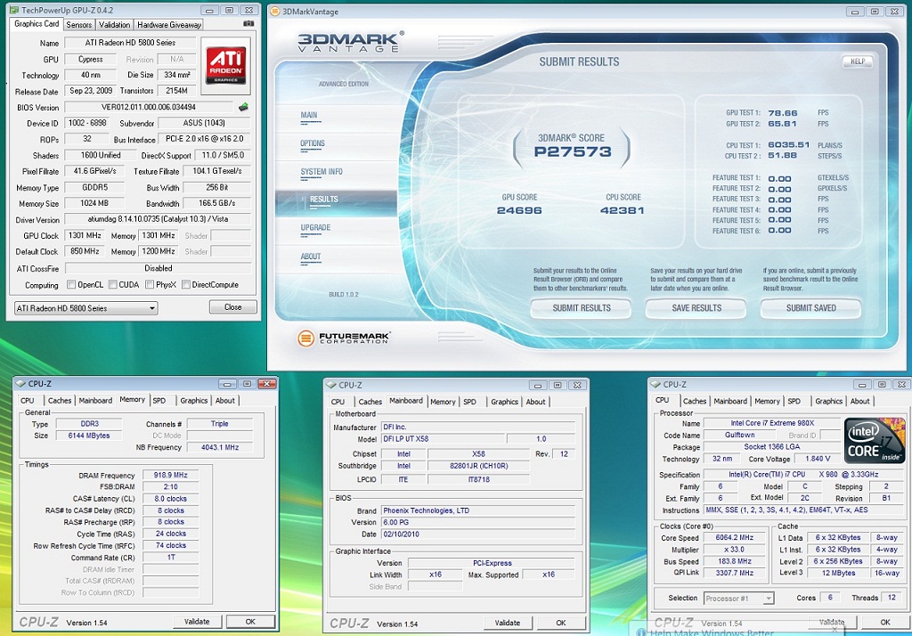This screenshot has width=912, height=636.
Task: Click the Intel Core i7 inside logo
Action: click(x=874, y=440)
